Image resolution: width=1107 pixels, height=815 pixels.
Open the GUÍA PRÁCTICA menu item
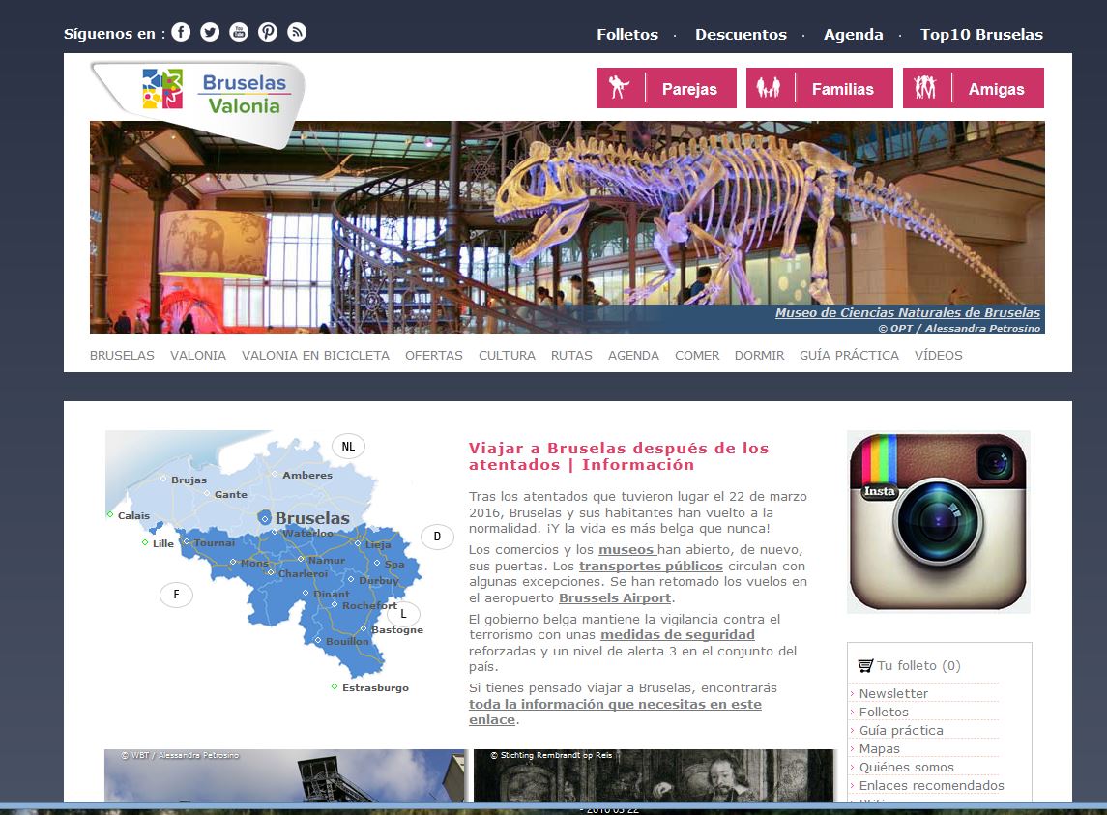849,355
